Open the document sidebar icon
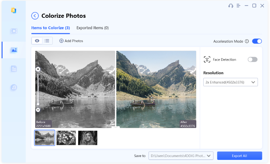This screenshot has width=270, height=164. tap(14, 69)
